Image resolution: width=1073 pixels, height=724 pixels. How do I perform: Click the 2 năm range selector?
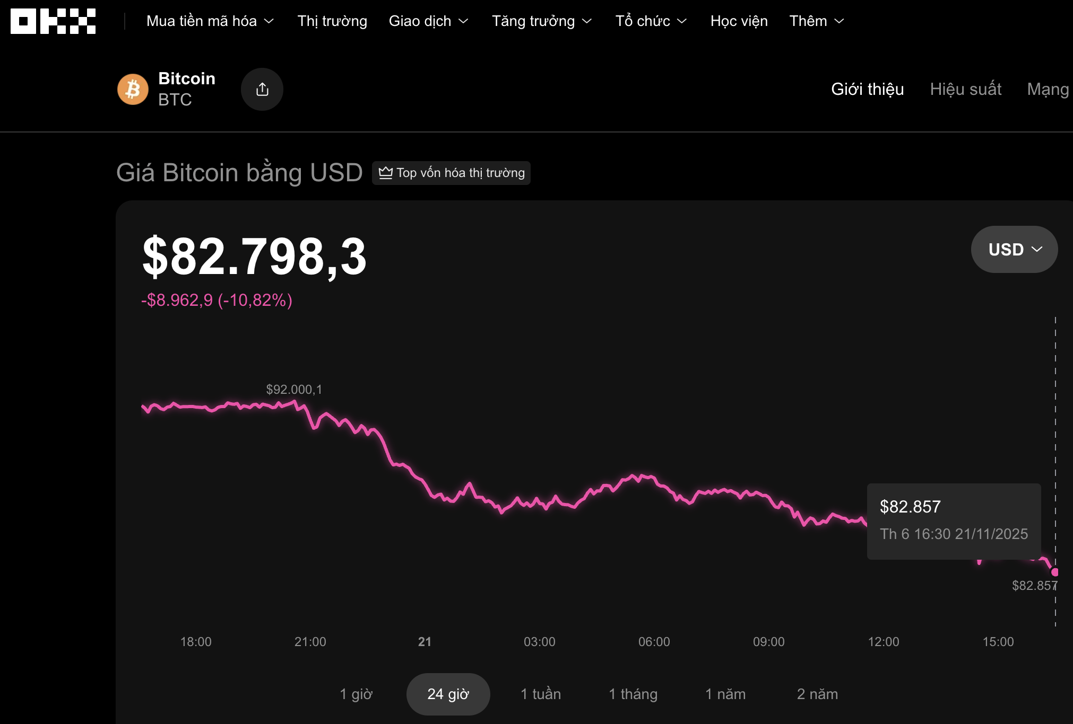pos(817,693)
